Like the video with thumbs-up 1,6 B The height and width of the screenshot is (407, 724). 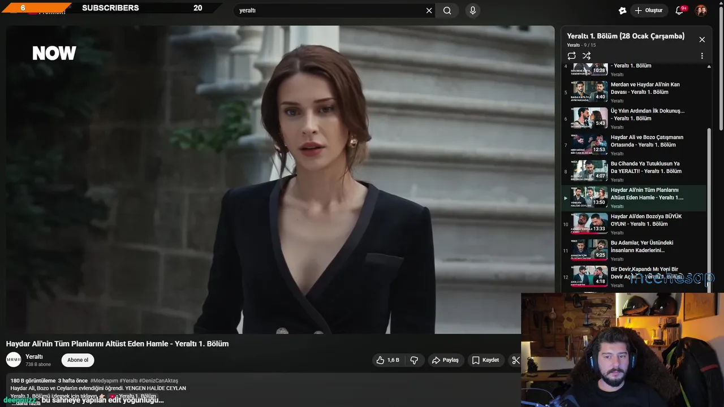[x=388, y=360]
